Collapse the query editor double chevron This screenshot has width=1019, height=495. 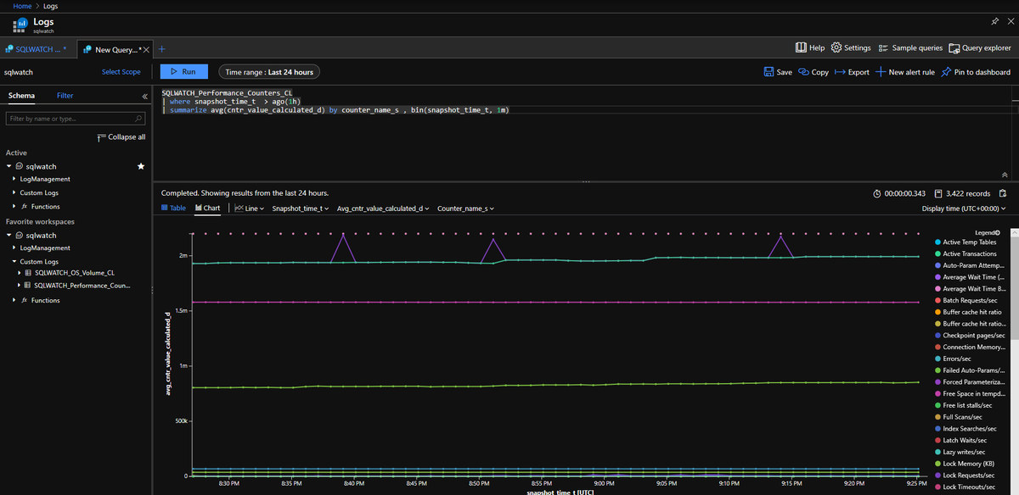coord(1005,174)
